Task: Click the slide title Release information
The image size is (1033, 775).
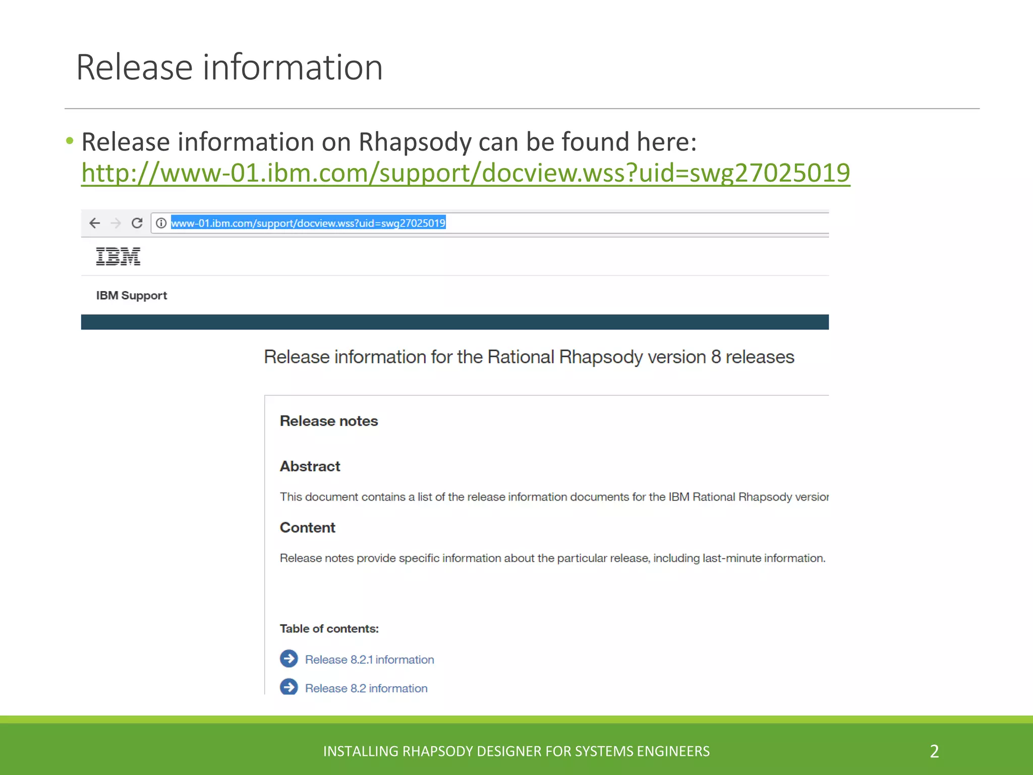Action: [229, 67]
